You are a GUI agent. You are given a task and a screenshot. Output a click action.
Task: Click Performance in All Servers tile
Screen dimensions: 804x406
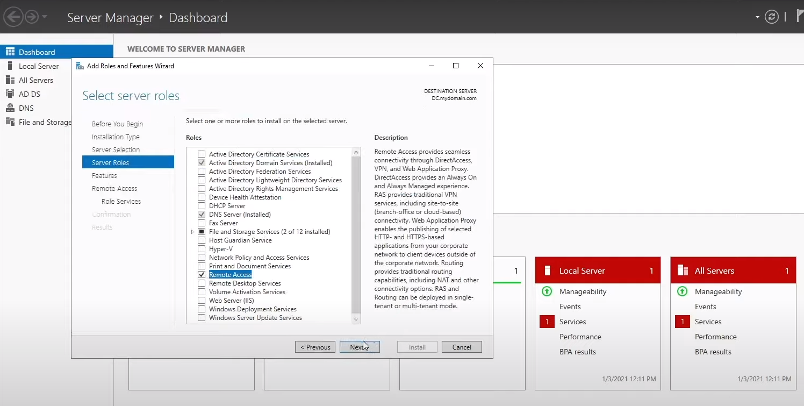click(x=715, y=337)
